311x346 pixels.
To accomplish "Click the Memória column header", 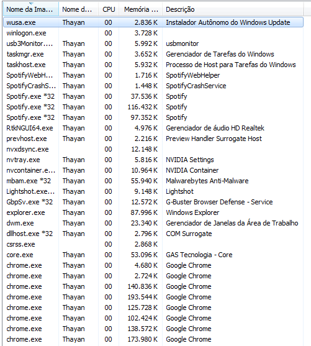I will 141,9.
